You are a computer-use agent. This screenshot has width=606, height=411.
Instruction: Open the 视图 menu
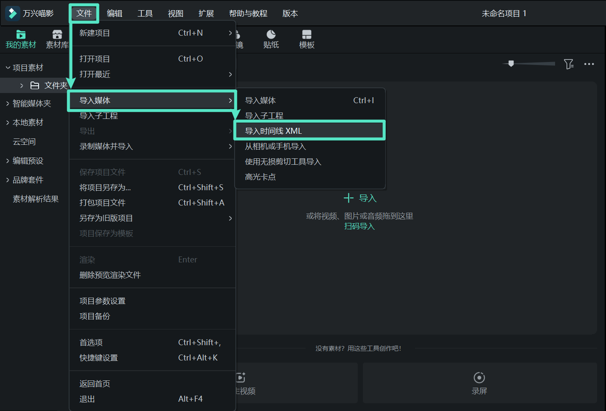click(x=176, y=14)
